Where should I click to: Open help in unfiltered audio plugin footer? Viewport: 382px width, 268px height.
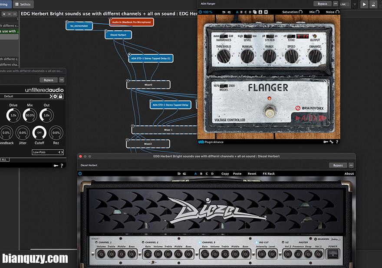point(62,166)
